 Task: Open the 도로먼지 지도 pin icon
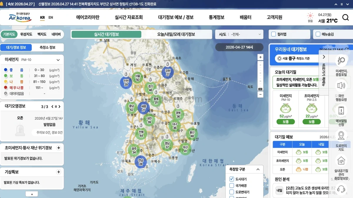(x=341, y=136)
